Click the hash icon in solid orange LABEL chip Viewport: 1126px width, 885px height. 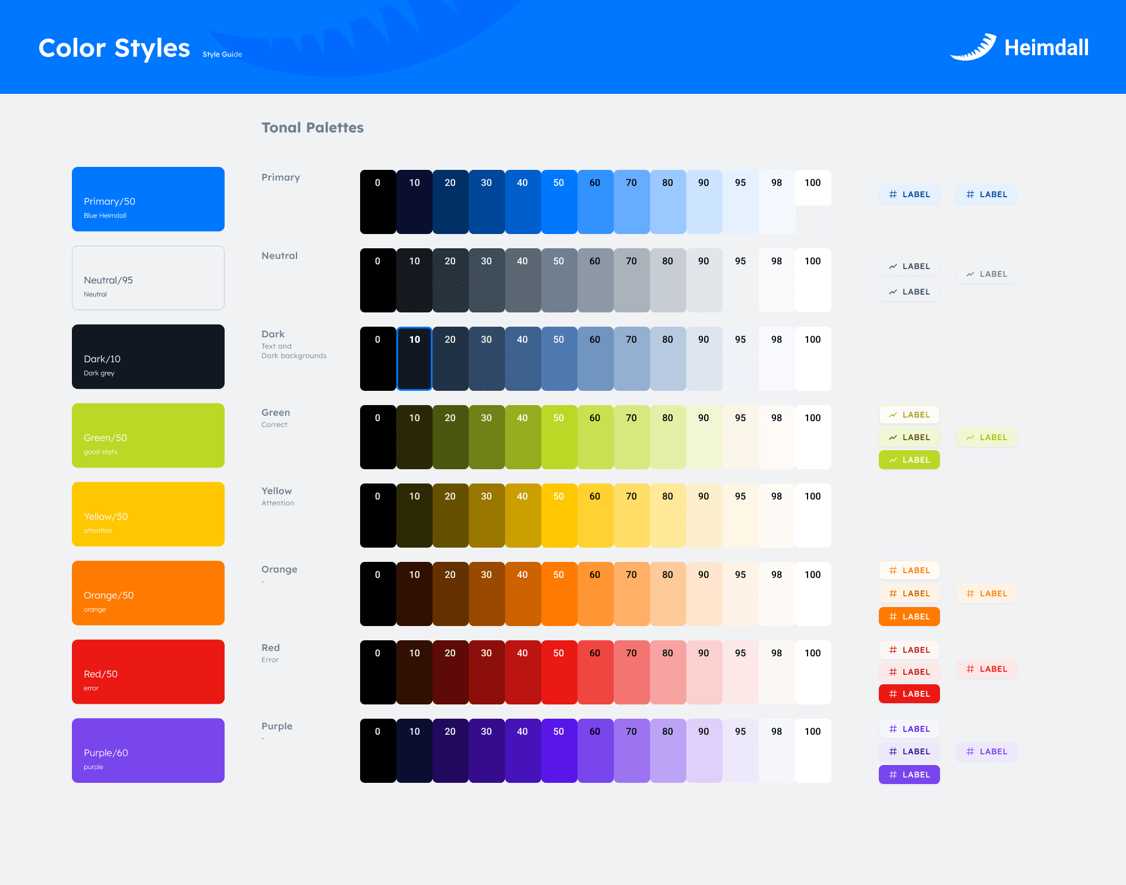pyautogui.click(x=892, y=617)
